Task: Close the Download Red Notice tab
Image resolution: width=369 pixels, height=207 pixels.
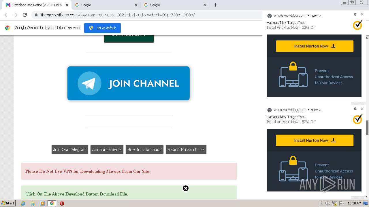Action: 67,5
